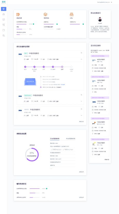The width and height of the screenshot is (119, 214).
Task: Open the user account dropdown at top right
Action: point(105,2)
